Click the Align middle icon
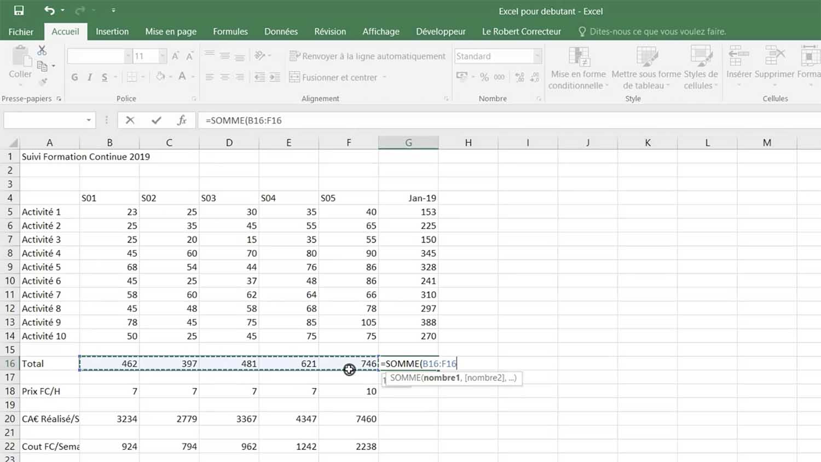Screen dimensions: 821x462 pyautogui.click(x=224, y=56)
